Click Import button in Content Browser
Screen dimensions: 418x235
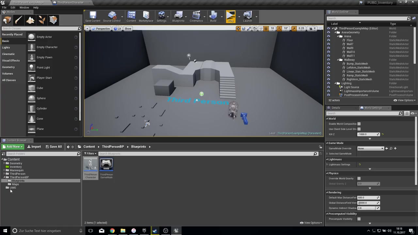(34, 147)
